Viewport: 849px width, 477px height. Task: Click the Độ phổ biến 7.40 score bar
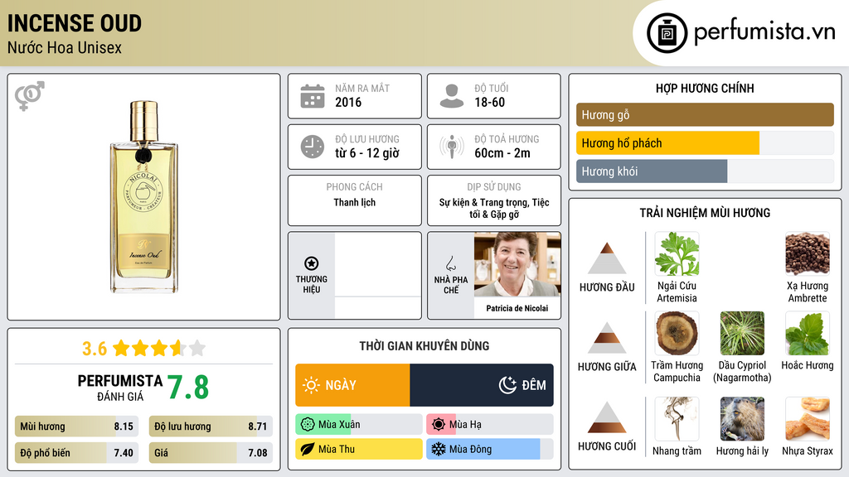coord(77,453)
